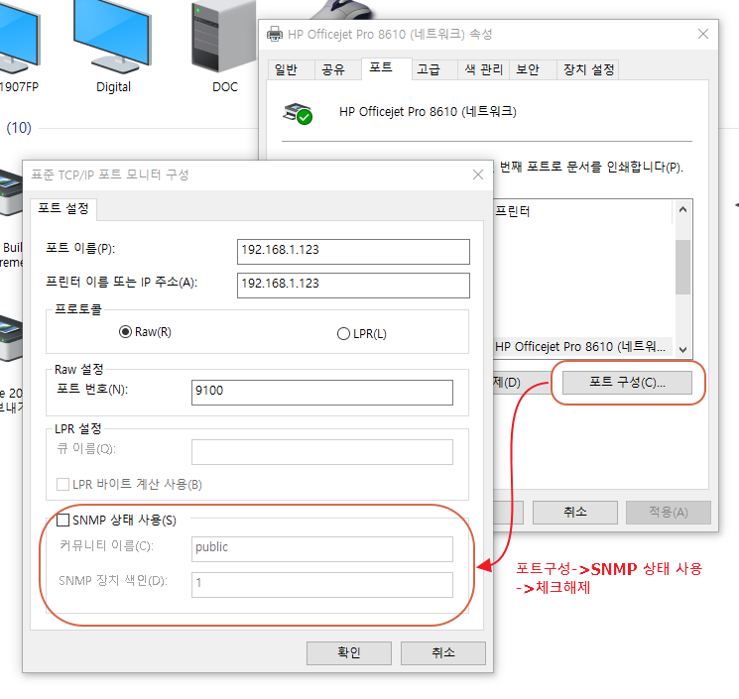This screenshot has height=699, width=739.
Task: Open the DOC computer device icon
Action: pyautogui.click(x=223, y=38)
